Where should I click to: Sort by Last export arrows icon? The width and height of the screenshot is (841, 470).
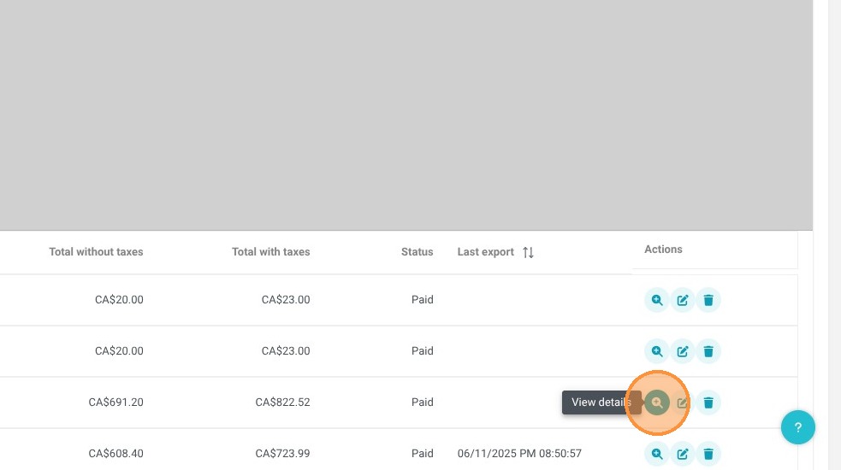pos(529,252)
